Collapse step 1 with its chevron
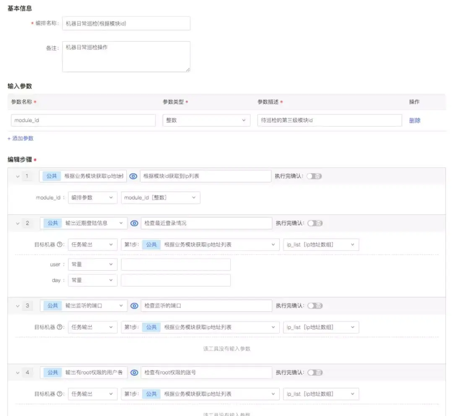Viewport: 453px width, 416px height. pyautogui.click(x=18, y=176)
